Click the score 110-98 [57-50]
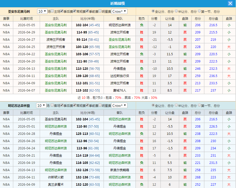This screenshot has width=236, height=188. click(x=87, y=126)
